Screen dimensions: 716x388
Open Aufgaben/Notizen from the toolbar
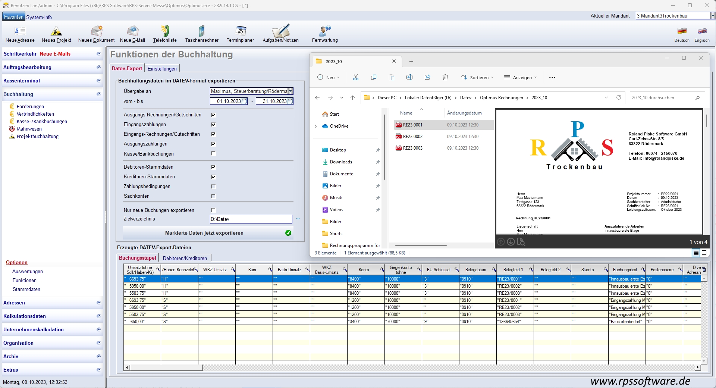280,32
